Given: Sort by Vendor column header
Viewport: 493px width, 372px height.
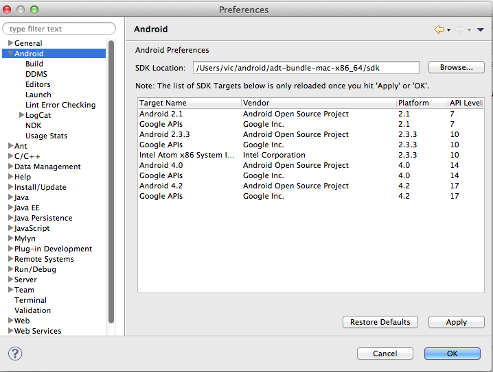Looking at the screenshot, I should pyautogui.click(x=319, y=103).
